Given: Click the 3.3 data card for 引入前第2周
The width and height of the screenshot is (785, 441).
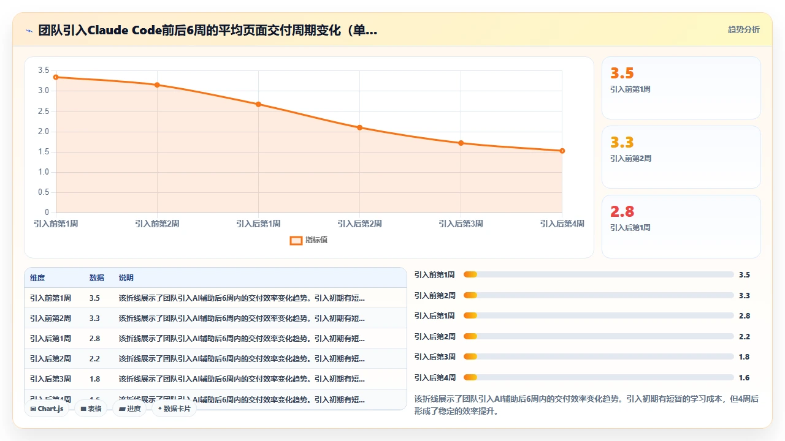Looking at the screenshot, I should [x=681, y=157].
